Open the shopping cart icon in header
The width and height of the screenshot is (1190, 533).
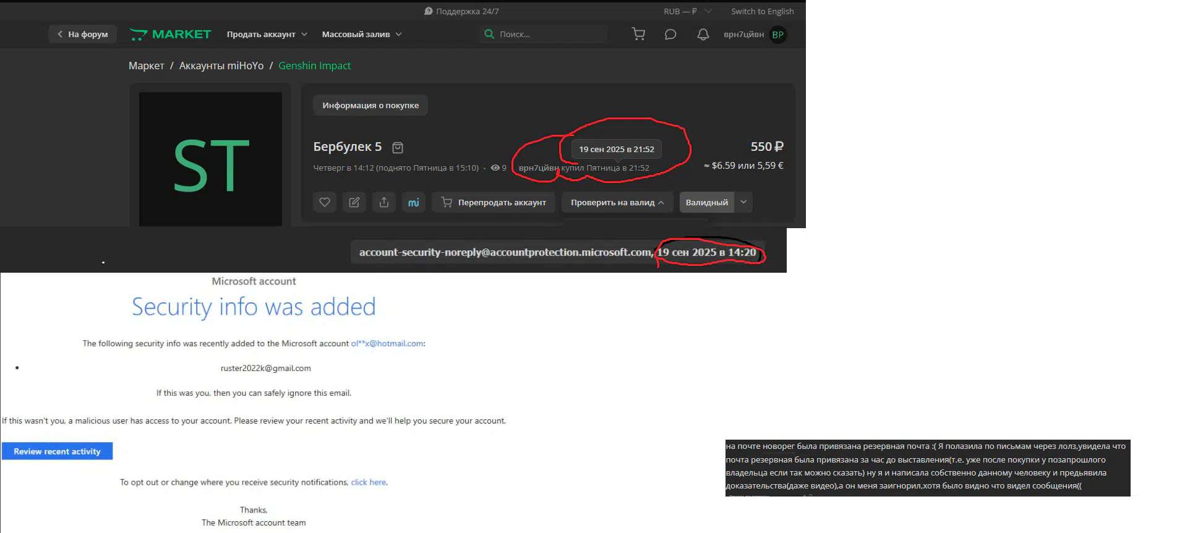[x=638, y=34]
